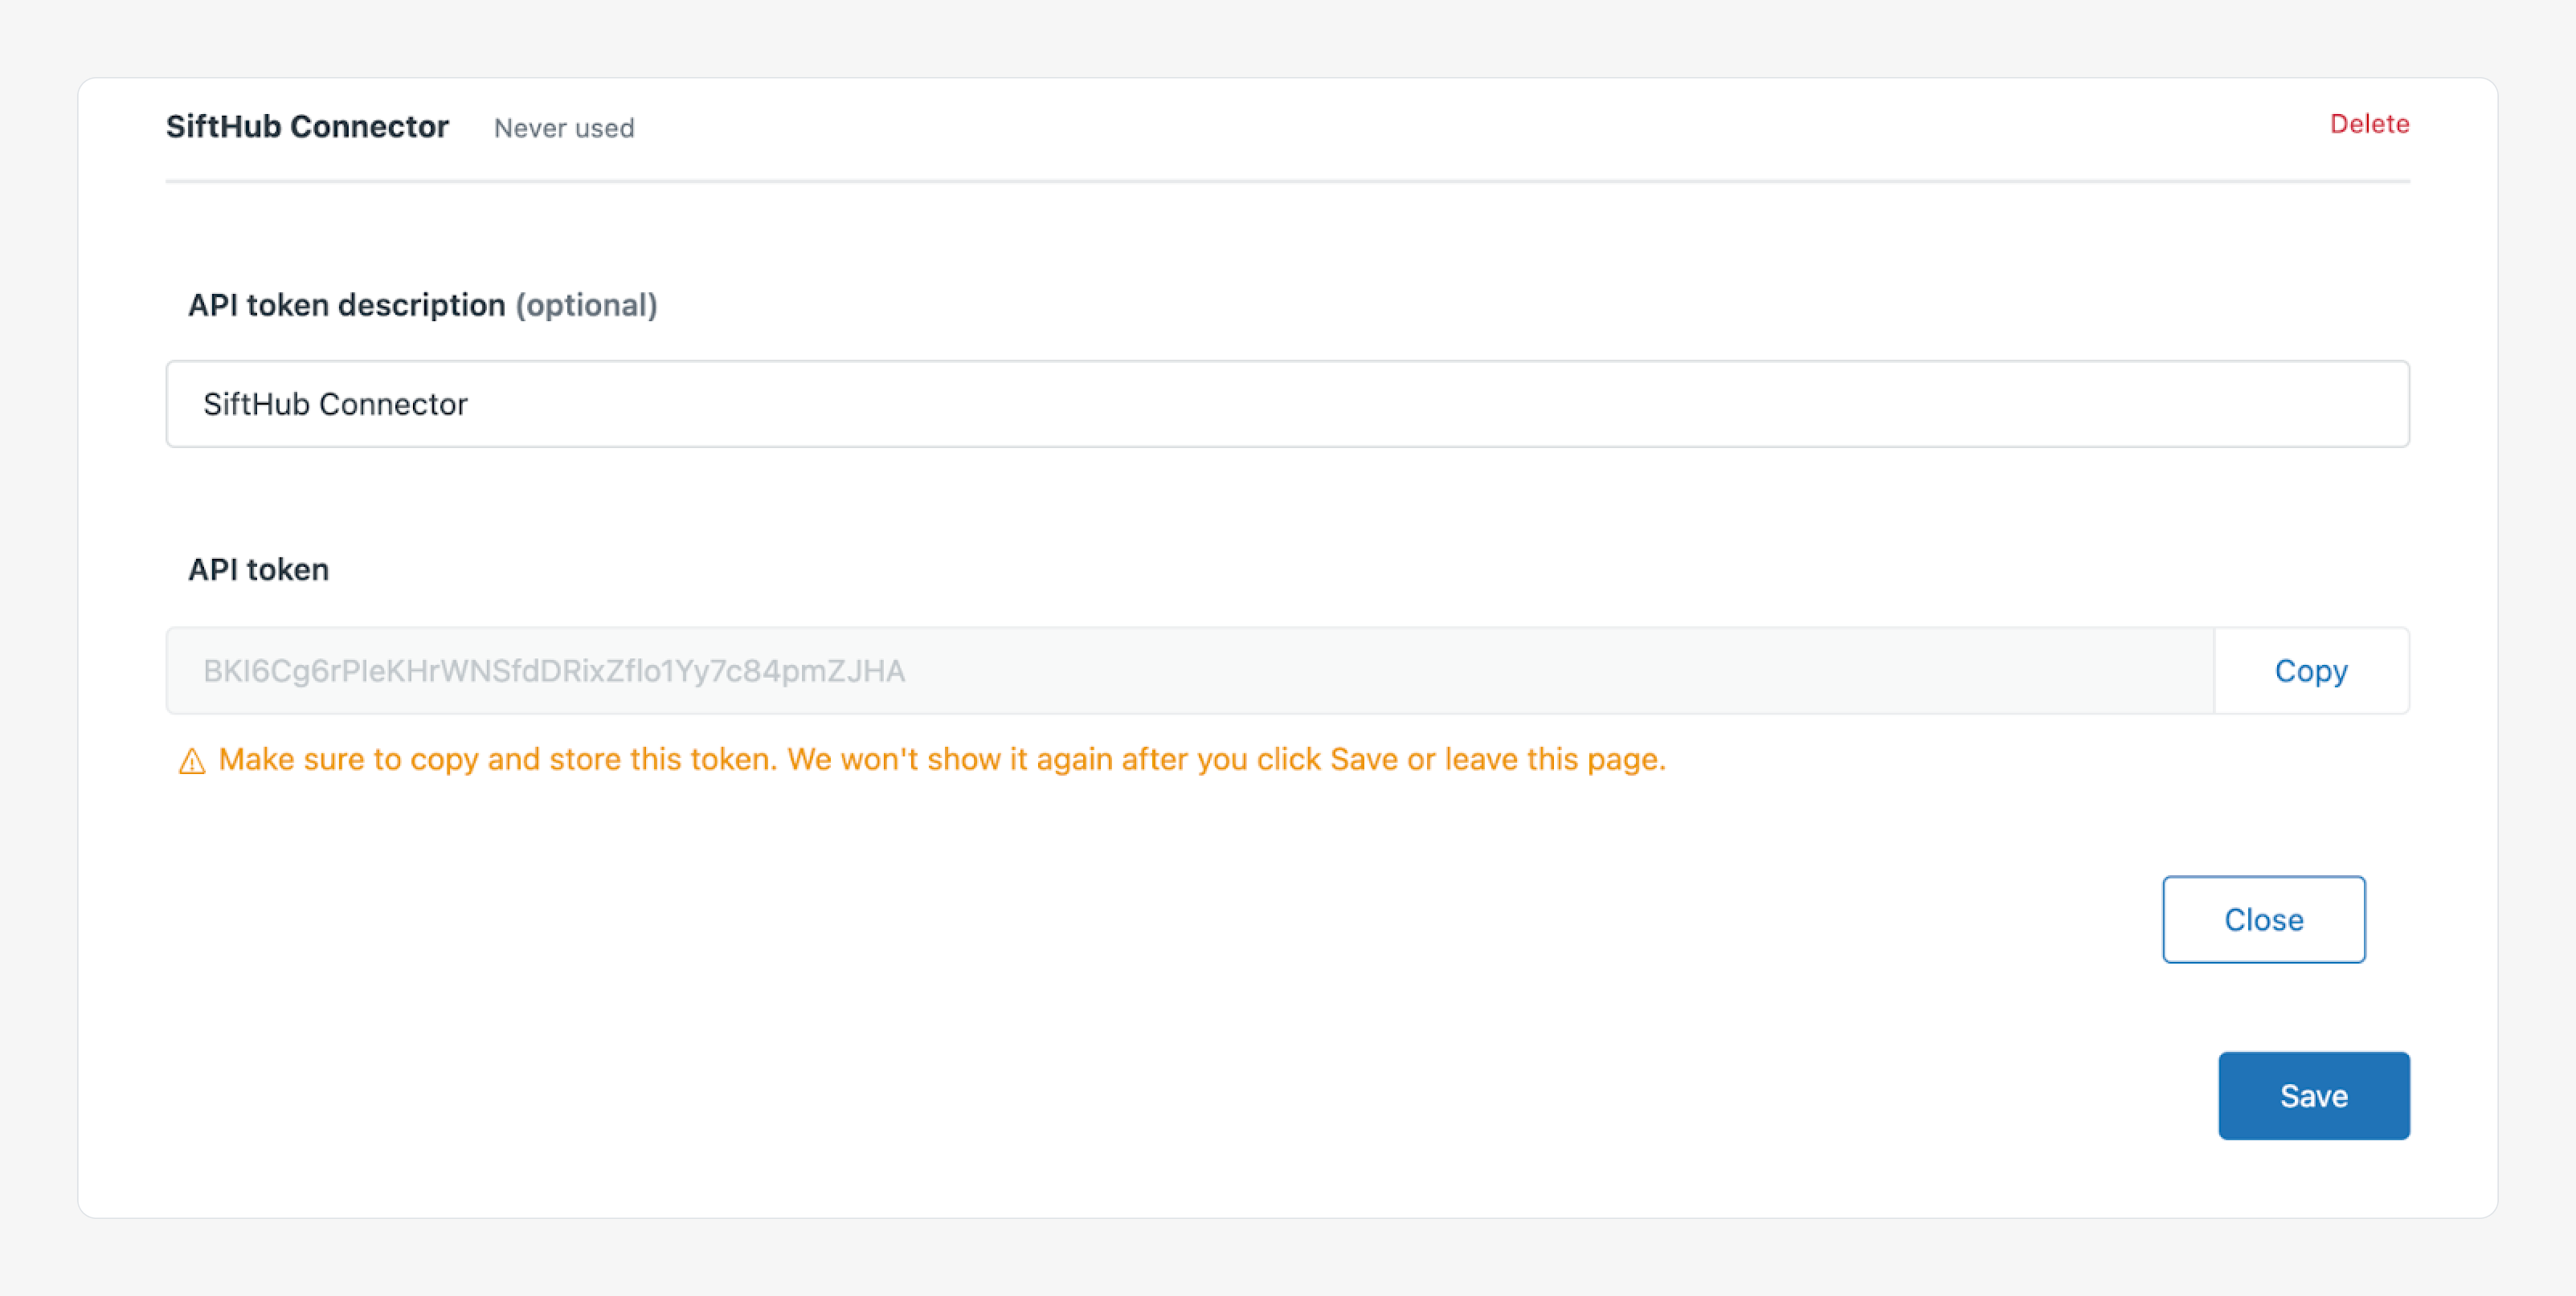Copy the API token
This screenshot has height=1296, width=2576.
pyautogui.click(x=2310, y=670)
